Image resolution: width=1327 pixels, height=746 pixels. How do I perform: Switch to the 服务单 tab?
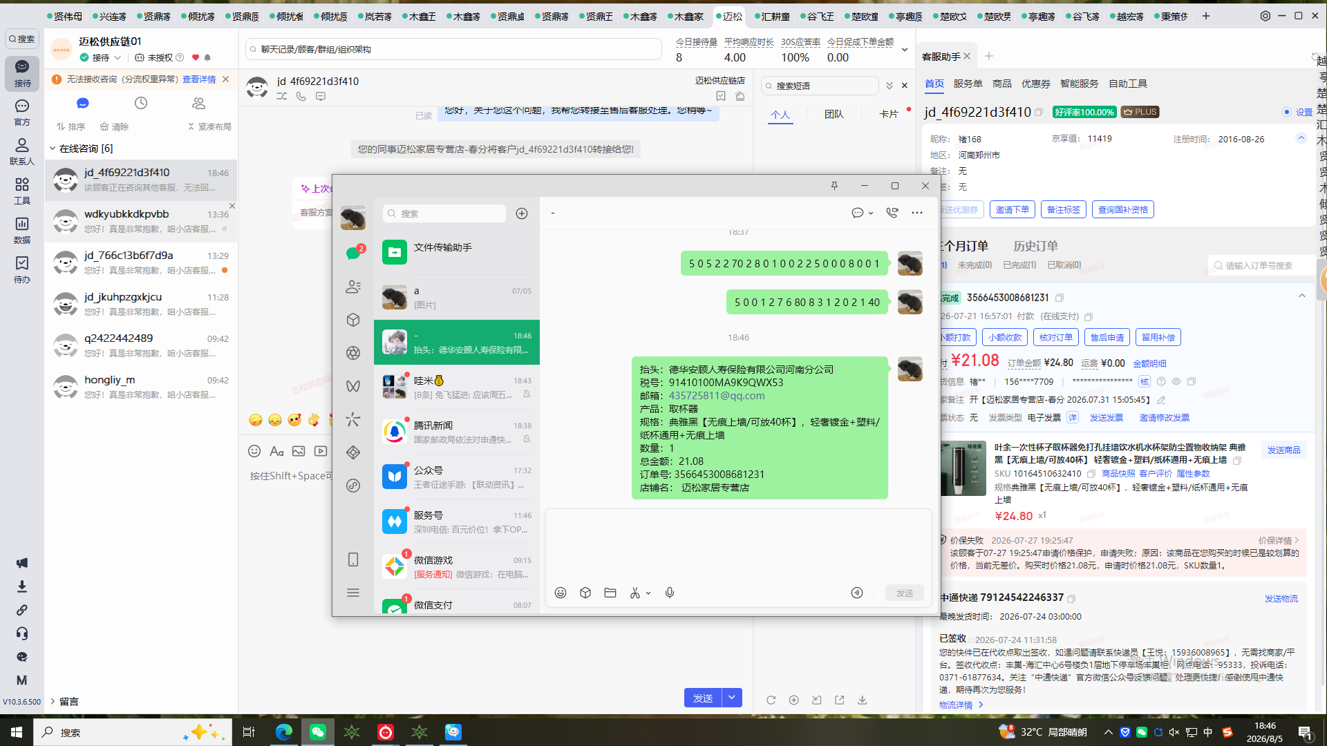click(x=968, y=84)
